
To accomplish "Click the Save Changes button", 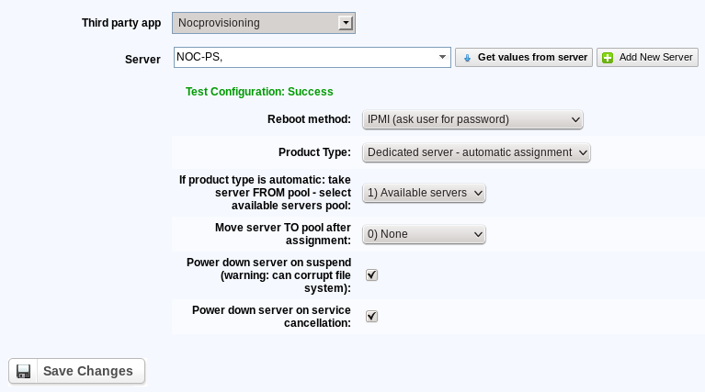I will coord(77,372).
